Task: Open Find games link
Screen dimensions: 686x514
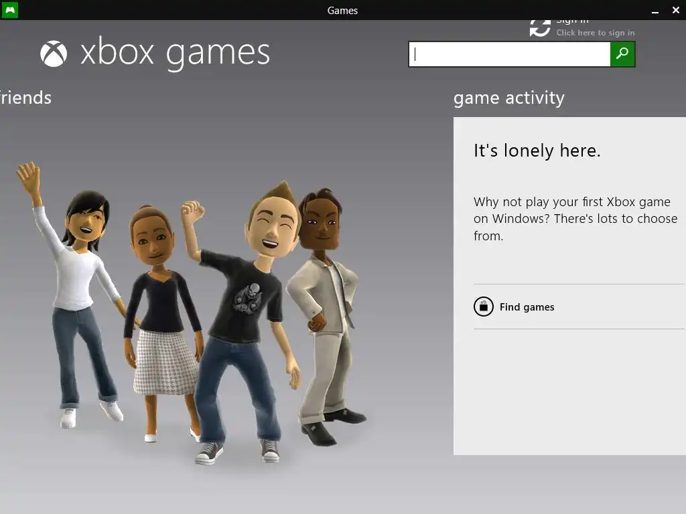Action: 527,307
